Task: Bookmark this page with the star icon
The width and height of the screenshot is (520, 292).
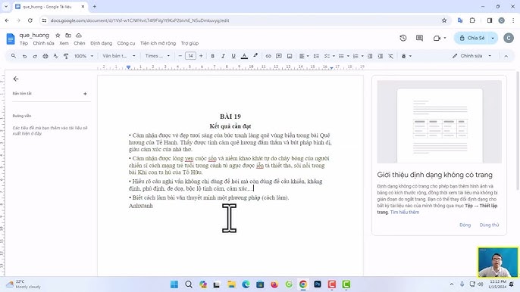Action: 444,20
